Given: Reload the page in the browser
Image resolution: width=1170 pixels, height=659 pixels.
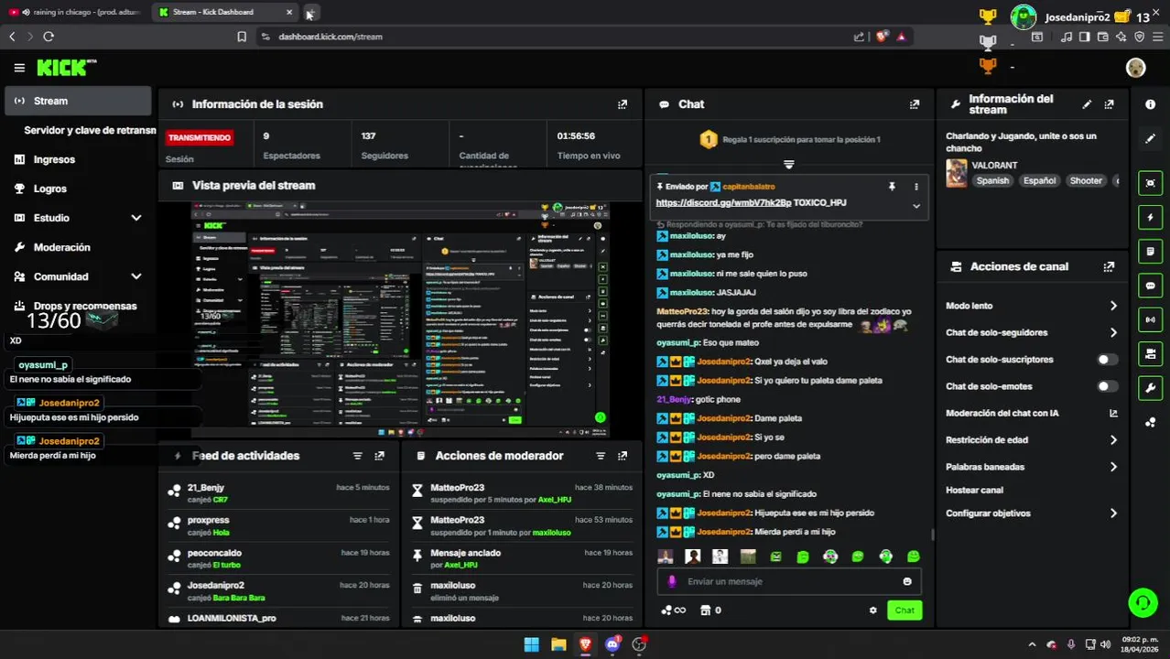Looking at the screenshot, I should click(49, 37).
